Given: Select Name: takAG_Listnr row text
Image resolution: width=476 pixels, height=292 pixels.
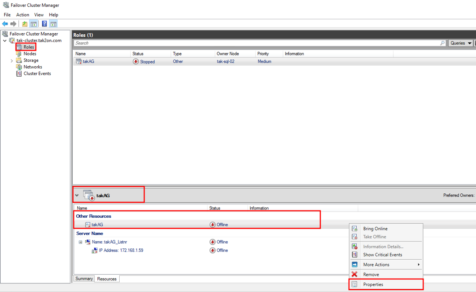Looking at the screenshot, I should coord(109,242).
